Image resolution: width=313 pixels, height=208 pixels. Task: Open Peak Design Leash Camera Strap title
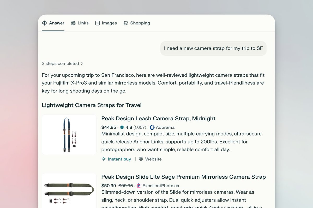(158, 119)
